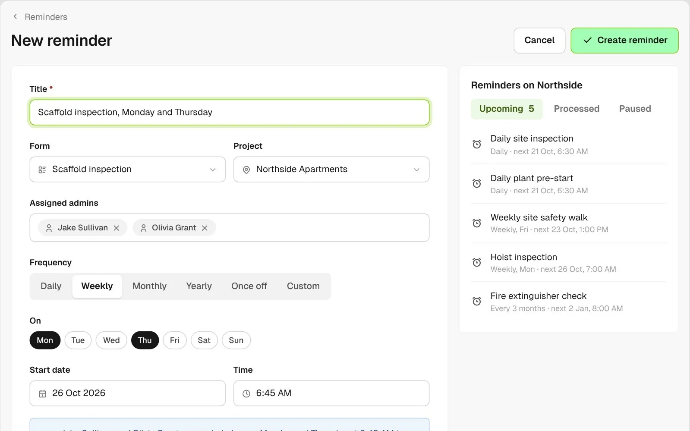Select Daily frequency

pyautogui.click(x=51, y=286)
